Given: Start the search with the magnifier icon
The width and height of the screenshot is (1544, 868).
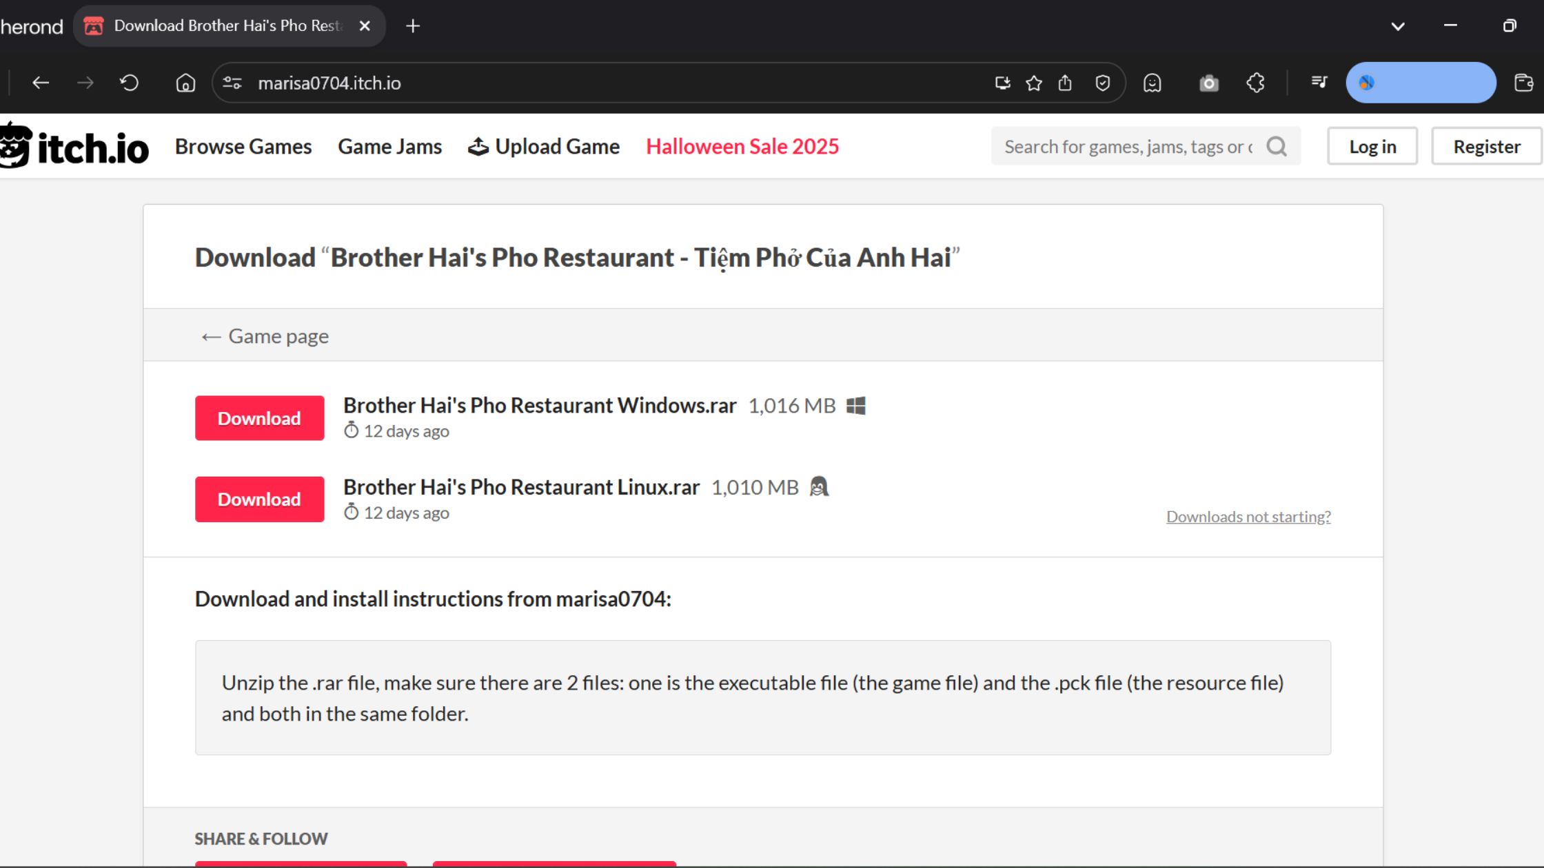Looking at the screenshot, I should click(x=1277, y=146).
